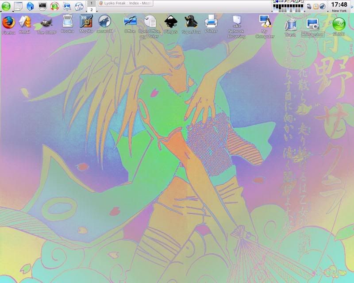The height and width of the screenshot is (283, 354).
Task: Click the leftmost volume slider in mixer applet
Action: point(274,8)
